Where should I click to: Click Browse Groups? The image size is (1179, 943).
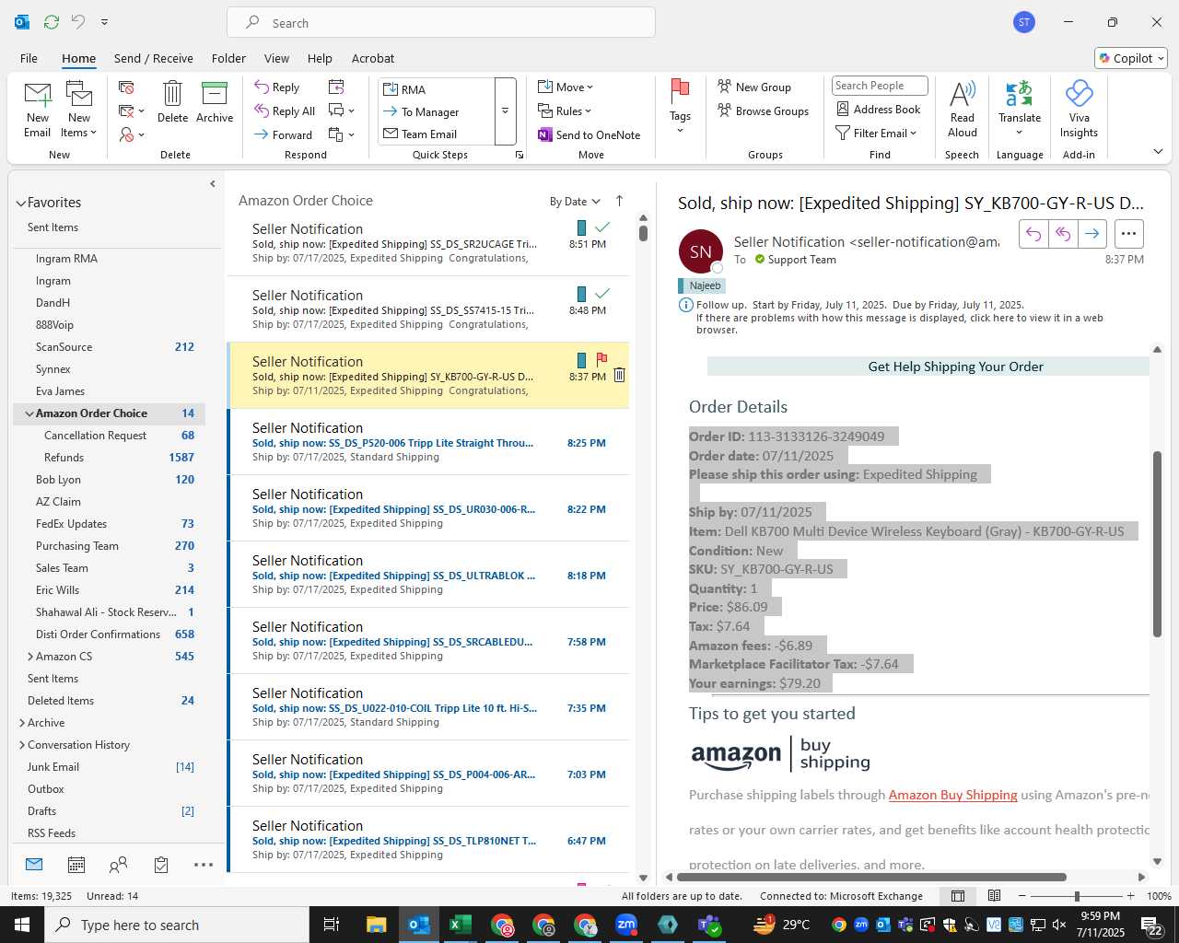(763, 111)
